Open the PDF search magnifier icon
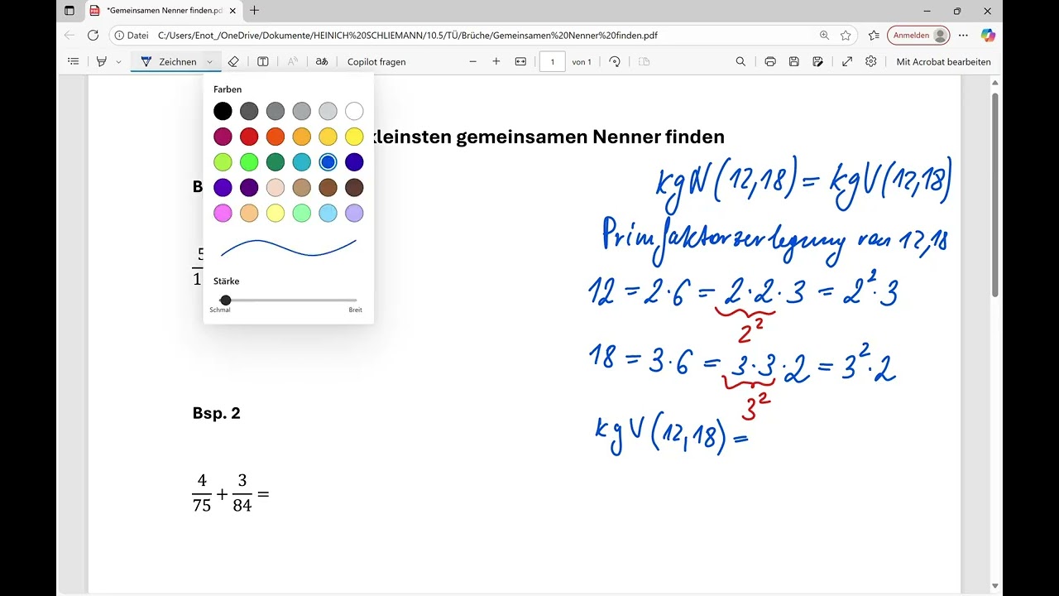This screenshot has width=1059, height=596. [740, 61]
